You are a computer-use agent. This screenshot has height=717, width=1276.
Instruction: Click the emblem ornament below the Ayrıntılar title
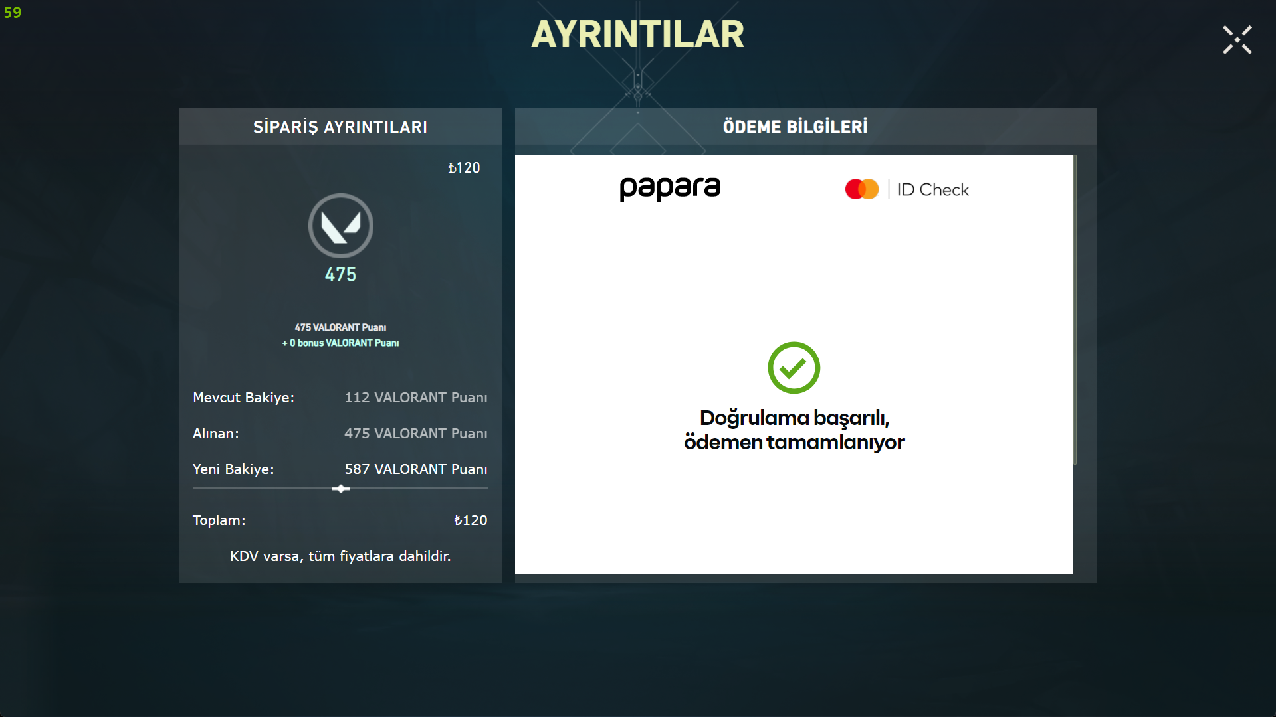[x=638, y=86]
